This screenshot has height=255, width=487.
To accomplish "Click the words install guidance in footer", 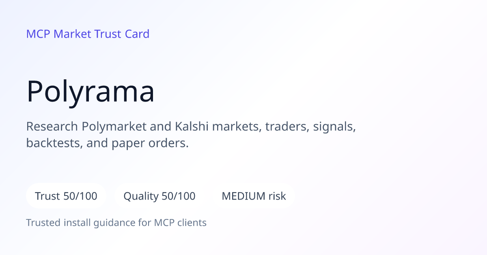I will (x=101, y=223).
